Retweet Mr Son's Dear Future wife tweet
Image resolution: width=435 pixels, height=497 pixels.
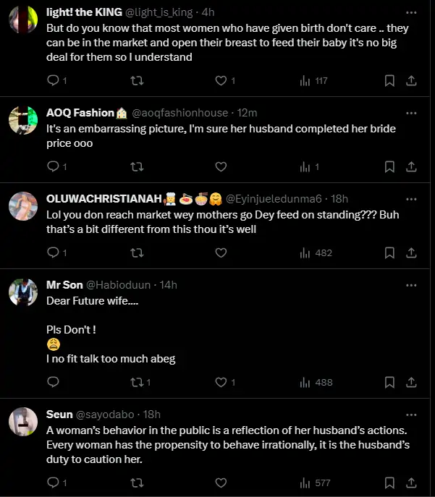136,382
